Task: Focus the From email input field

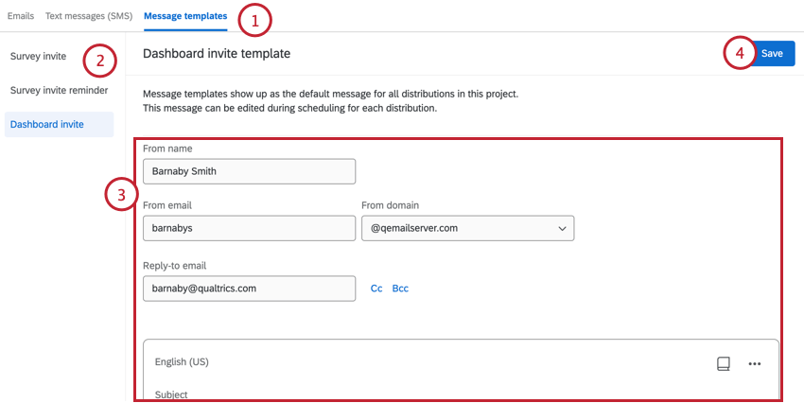Action: point(249,229)
